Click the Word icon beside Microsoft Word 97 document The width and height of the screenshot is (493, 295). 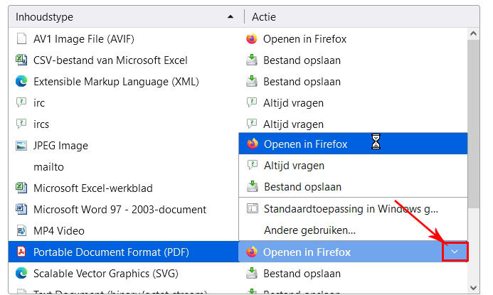point(21,210)
